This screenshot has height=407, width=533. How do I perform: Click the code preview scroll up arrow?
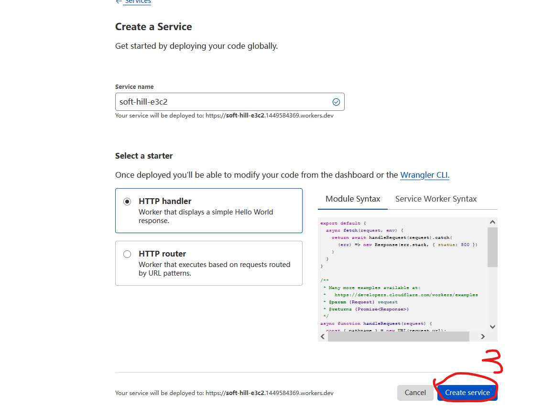tap(492, 223)
